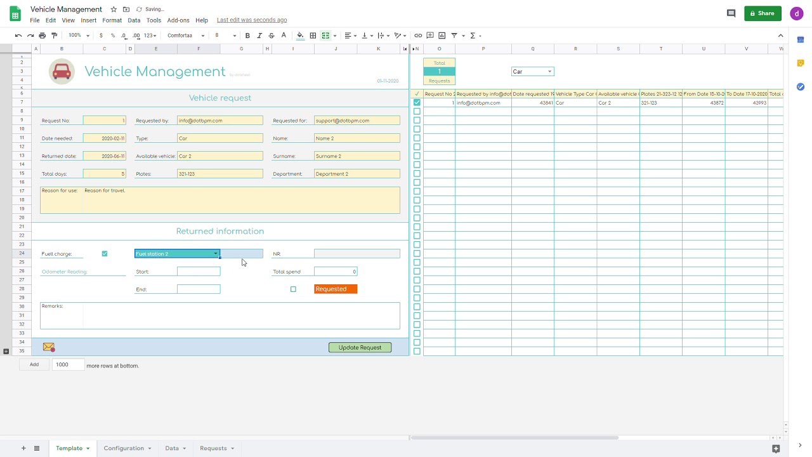Switch to the Requests sheet tab
The width and height of the screenshot is (812, 457).
pyautogui.click(x=217, y=448)
